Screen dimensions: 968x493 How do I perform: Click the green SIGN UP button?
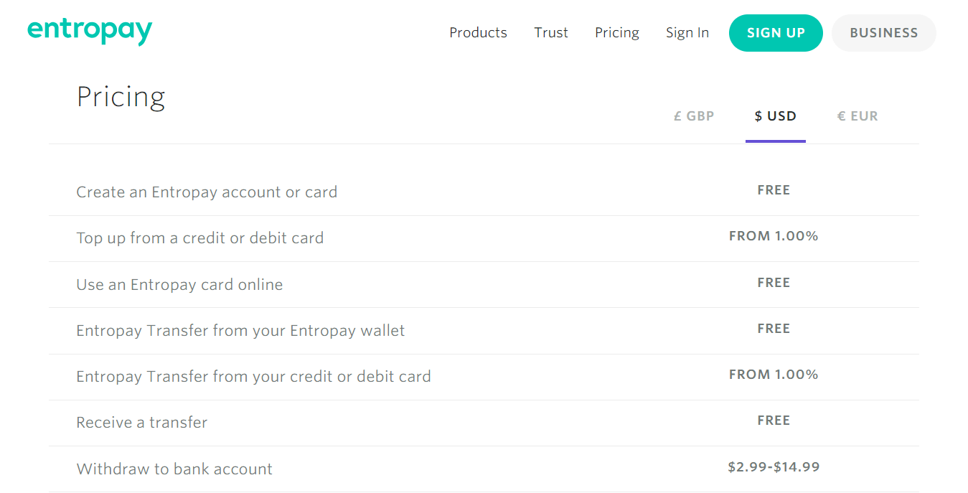pyautogui.click(x=776, y=33)
